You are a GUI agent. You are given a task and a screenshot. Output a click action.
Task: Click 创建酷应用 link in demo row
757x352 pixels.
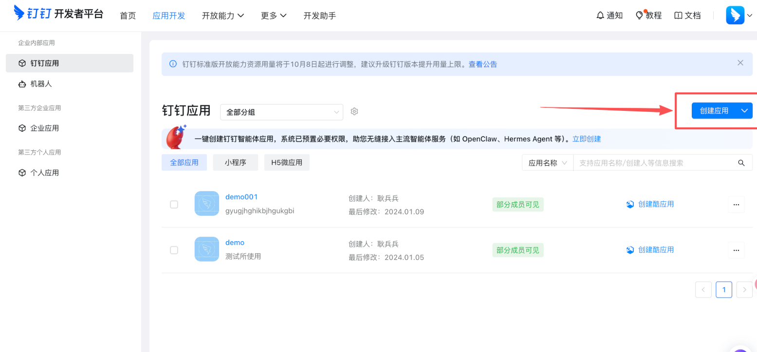[x=656, y=250]
